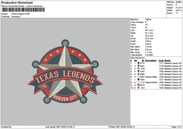Click the 'Brand' column header

[x=167, y=61]
